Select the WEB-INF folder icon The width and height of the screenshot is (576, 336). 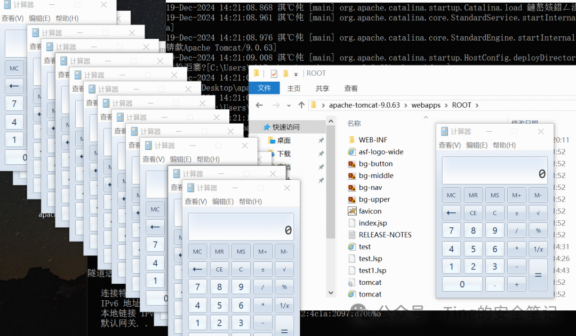pos(352,140)
